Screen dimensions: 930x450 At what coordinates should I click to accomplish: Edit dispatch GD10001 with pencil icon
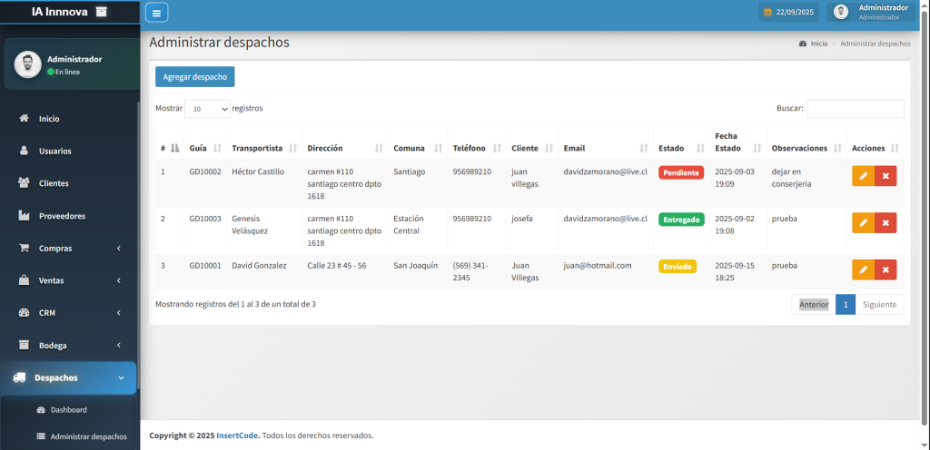[863, 269]
